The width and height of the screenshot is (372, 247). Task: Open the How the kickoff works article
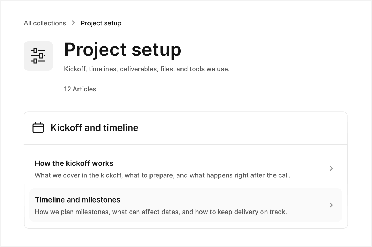(x=74, y=163)
